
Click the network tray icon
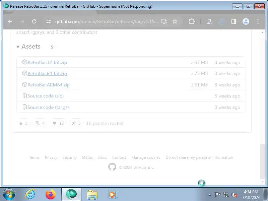tap(226, 195)
